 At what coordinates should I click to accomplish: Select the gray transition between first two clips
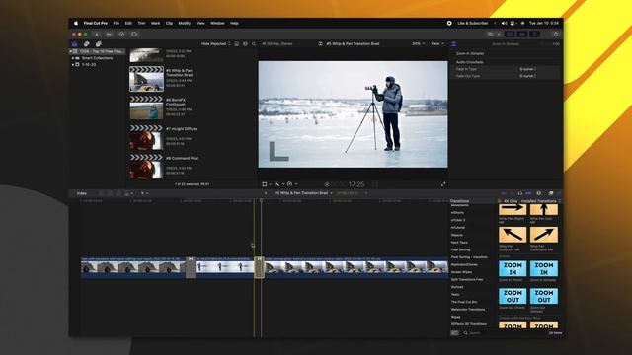click(191, 267)
